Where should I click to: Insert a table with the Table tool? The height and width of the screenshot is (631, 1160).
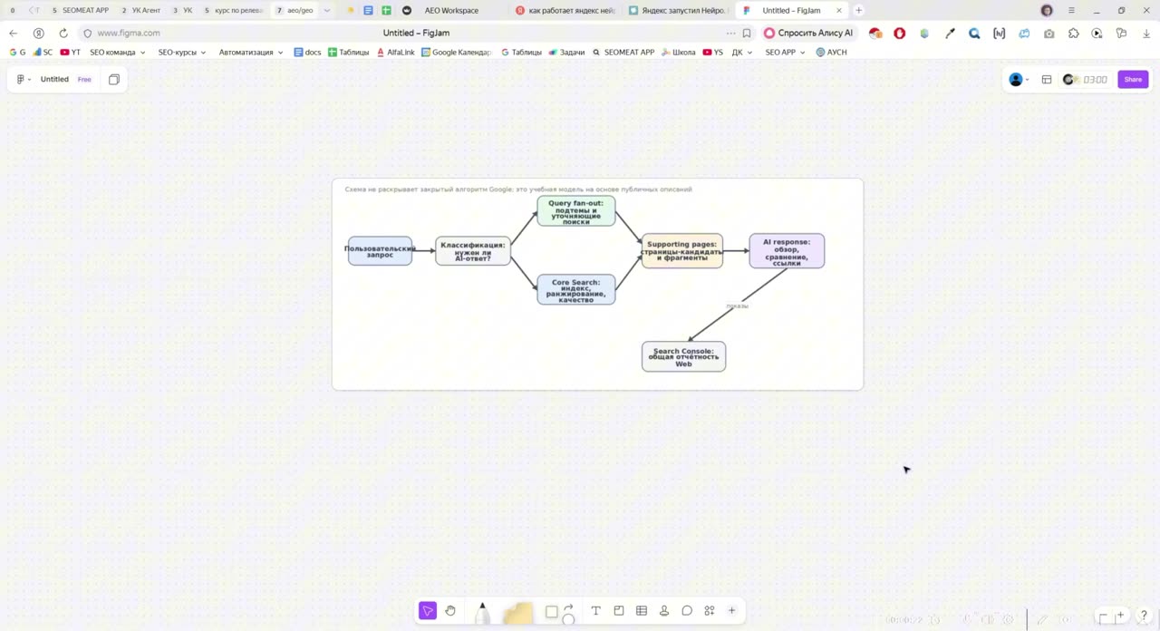(x=642, y=611)
